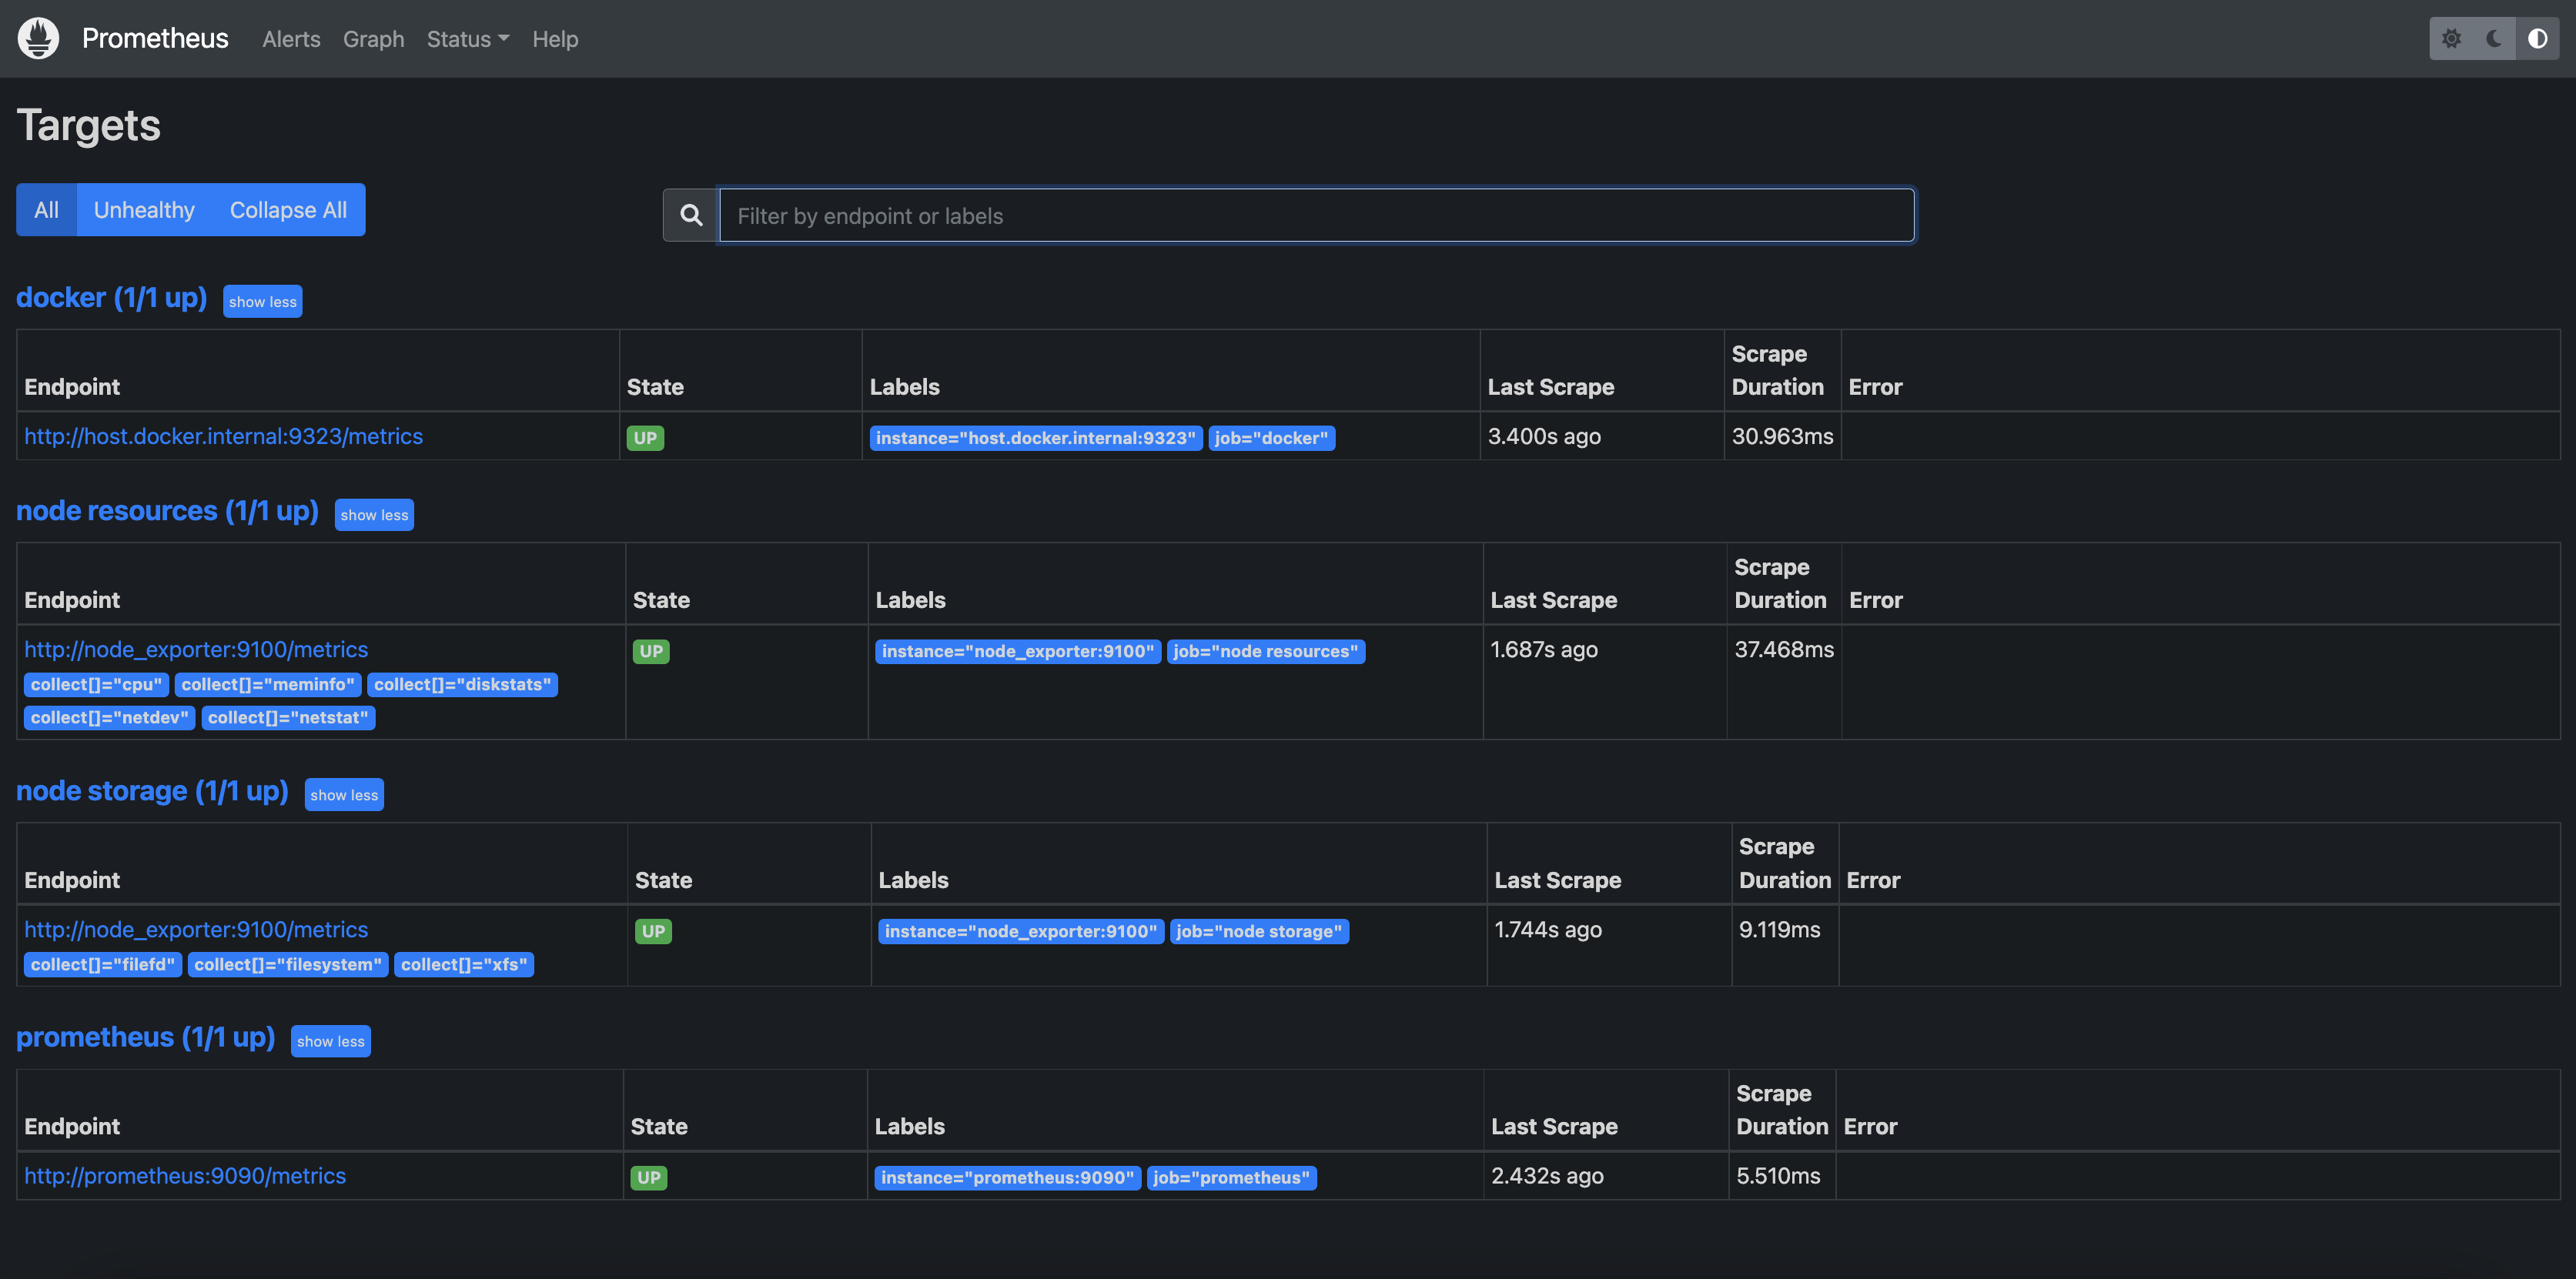Click docker scrape duration "30.963ms"

pos(1782,436)
